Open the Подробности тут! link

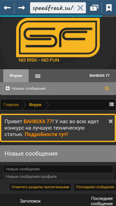point(46,134)
